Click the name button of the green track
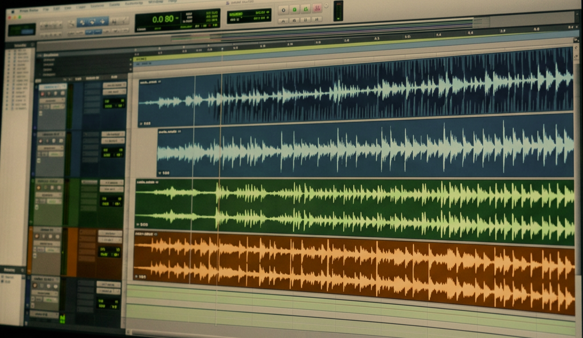The height and width of the screenshot is (338, 583). (49, 182)
